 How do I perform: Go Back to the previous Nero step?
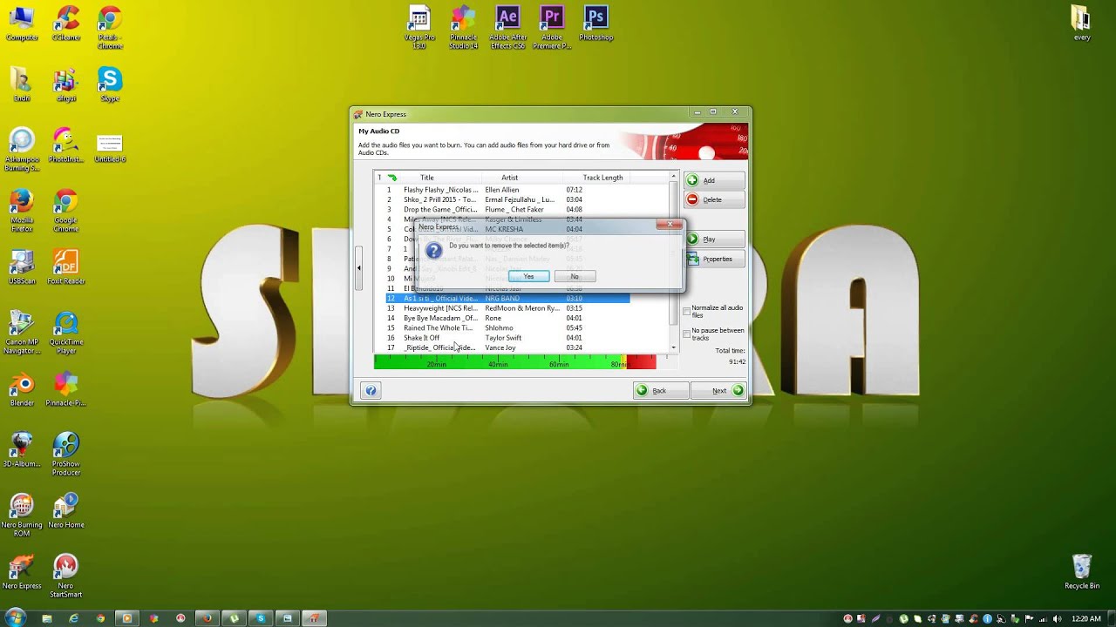click(661, 390)
